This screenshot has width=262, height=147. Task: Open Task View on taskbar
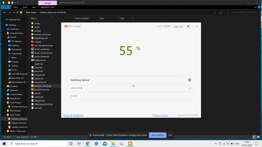(79, 144)
